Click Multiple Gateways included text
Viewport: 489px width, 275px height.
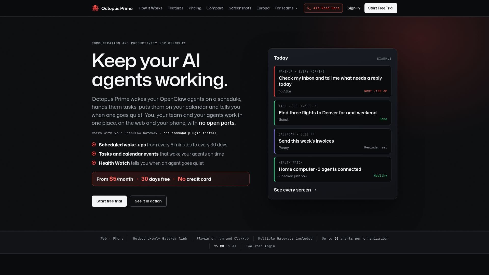[x=285, y=239]
